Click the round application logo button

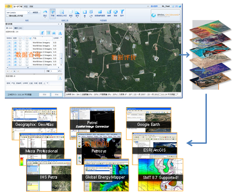[x=9, y=6]
